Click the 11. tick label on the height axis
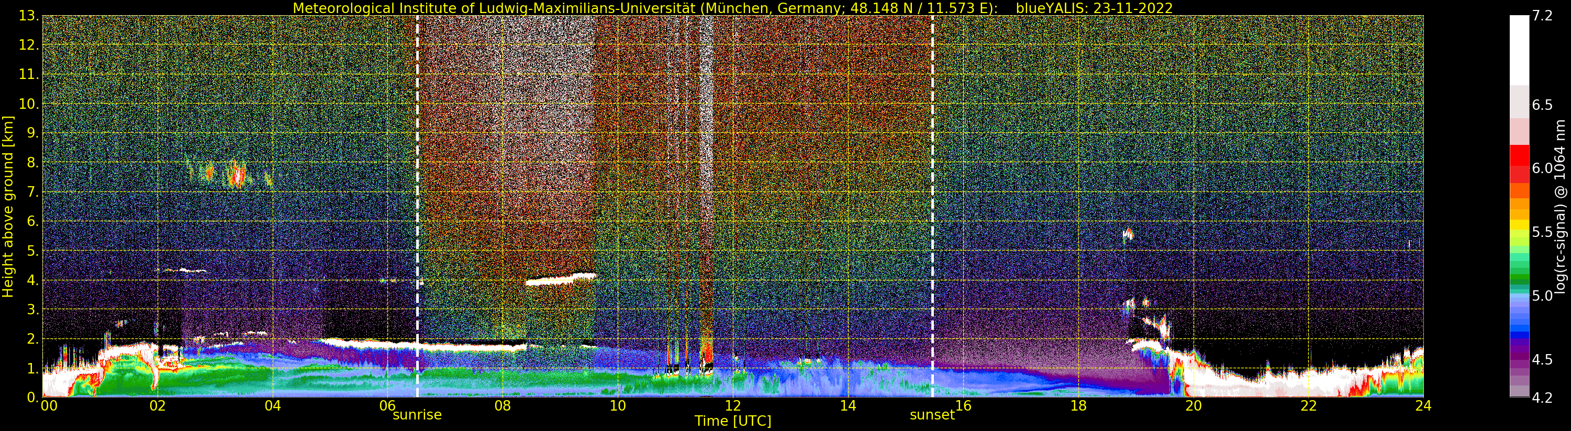1571x431 pixels. coord(29,74)
